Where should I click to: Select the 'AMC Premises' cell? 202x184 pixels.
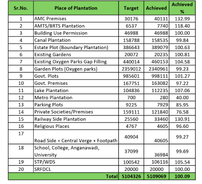click(x=76, y=19)
